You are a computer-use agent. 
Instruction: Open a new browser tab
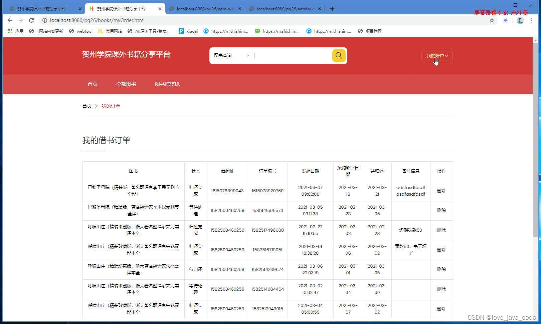332,9
